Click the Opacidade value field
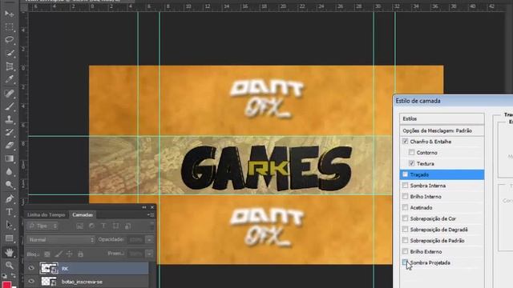 click(135, 240)
